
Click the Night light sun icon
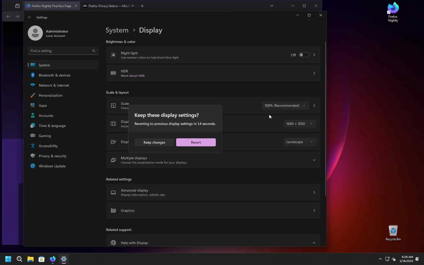point(113,55)
